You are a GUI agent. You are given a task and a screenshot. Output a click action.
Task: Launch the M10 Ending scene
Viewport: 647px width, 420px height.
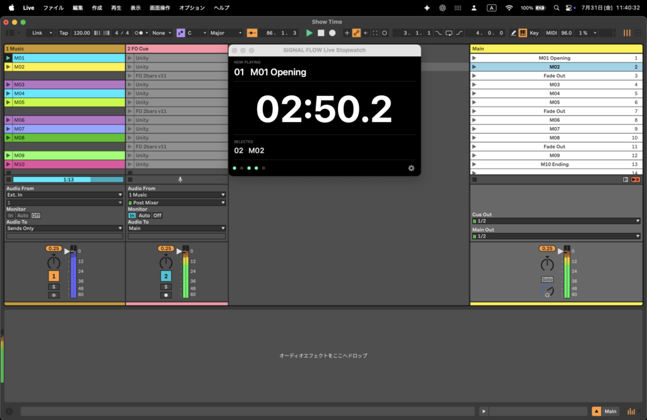tap(474, 164)
